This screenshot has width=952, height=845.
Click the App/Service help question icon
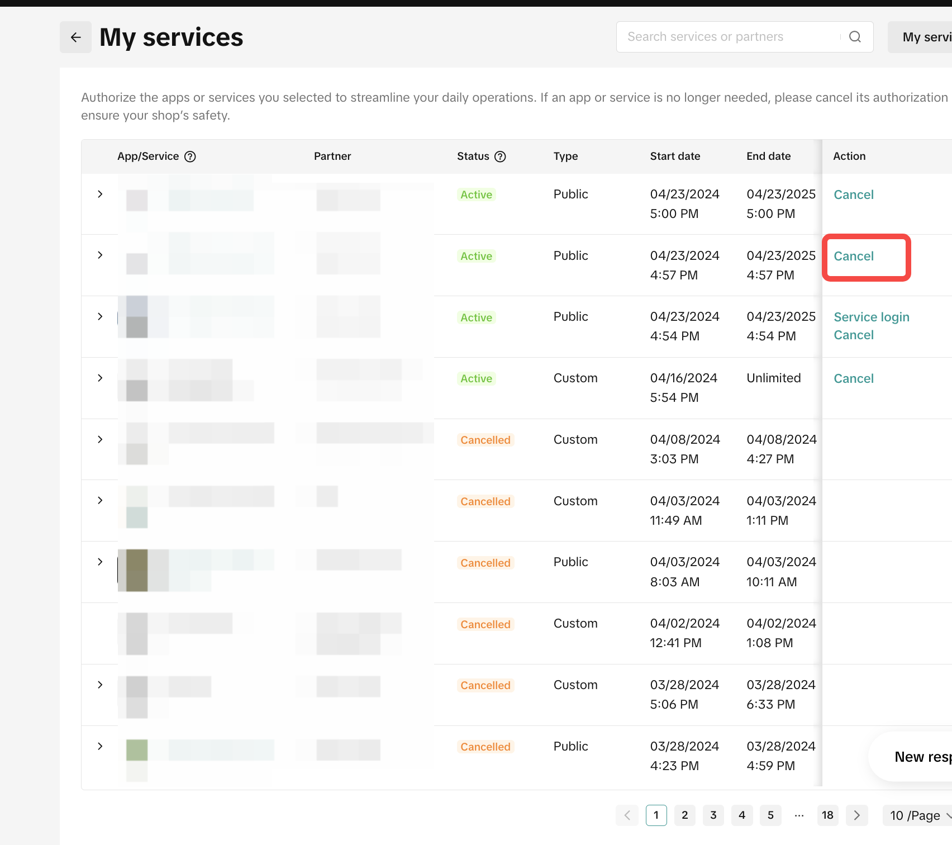pyautogui.click(x=190, y=156)
